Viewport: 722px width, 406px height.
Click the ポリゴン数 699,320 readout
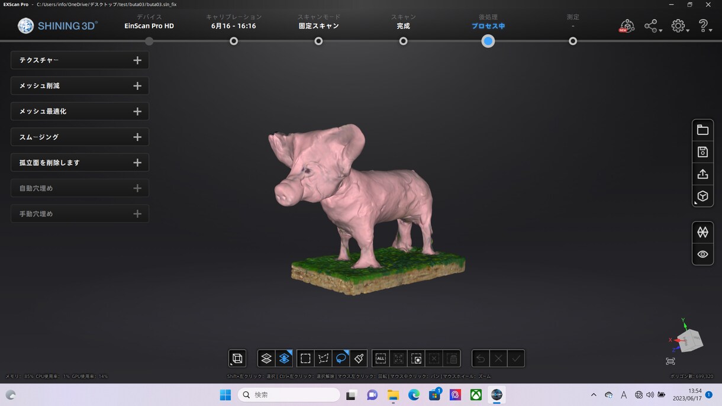click(692, 376)
